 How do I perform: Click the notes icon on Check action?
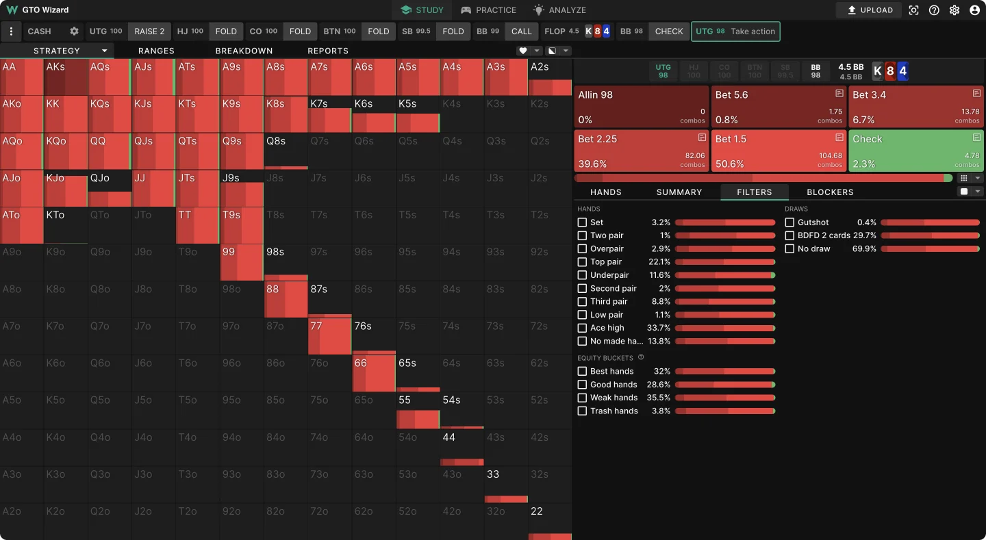(x=976, y=138)
